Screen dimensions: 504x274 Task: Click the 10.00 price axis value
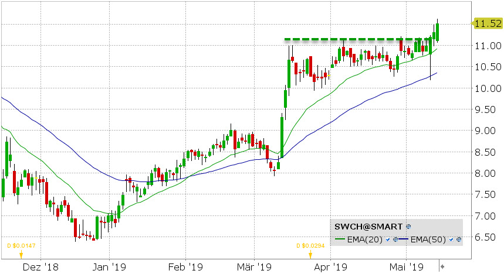click(488, 88)
